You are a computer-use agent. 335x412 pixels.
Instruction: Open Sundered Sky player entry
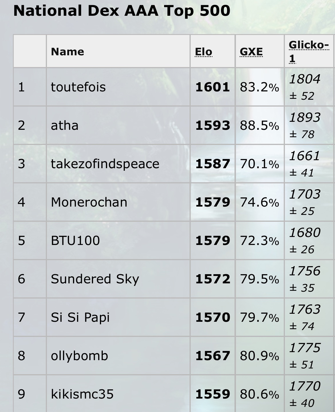click(x=95, y=279)
